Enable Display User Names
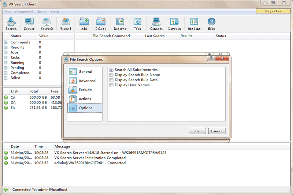 click(111, 85)
